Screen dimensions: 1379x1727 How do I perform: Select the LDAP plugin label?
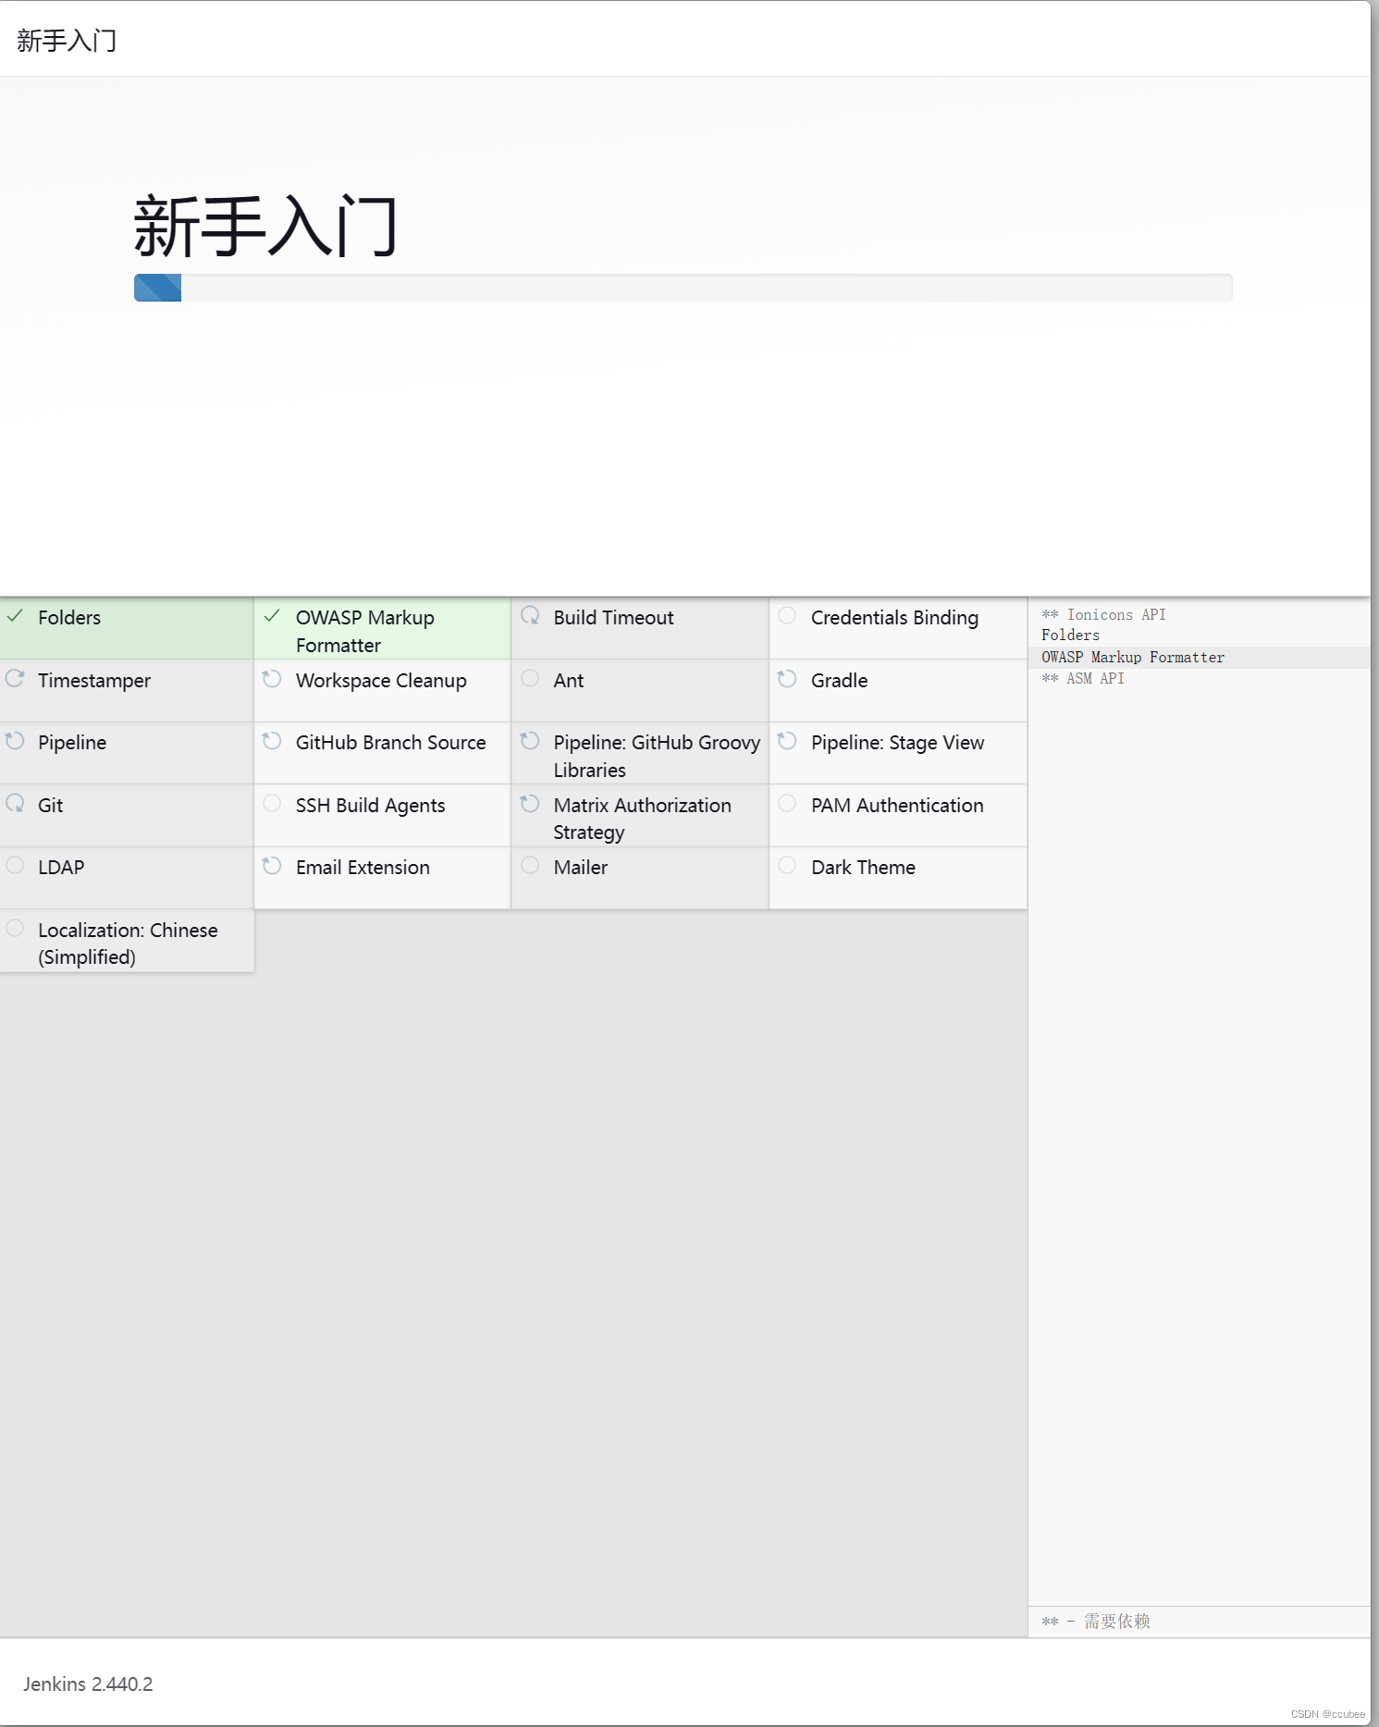[61, 868]
